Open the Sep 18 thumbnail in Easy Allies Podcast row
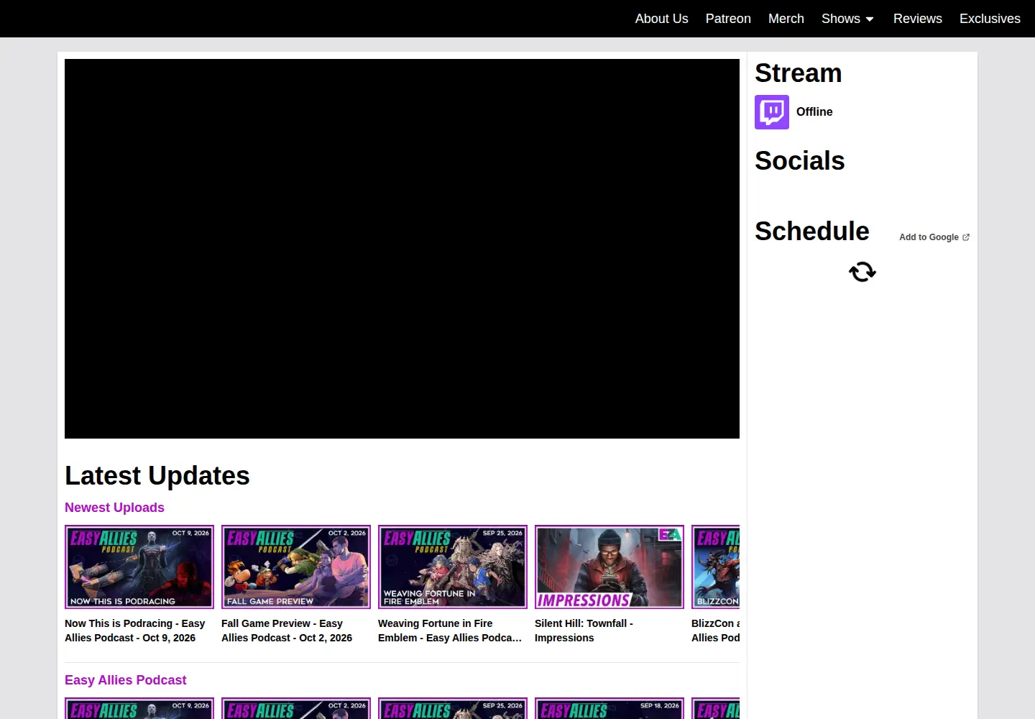Viewport: 1035px width, 719px height. tap(609, 708)
